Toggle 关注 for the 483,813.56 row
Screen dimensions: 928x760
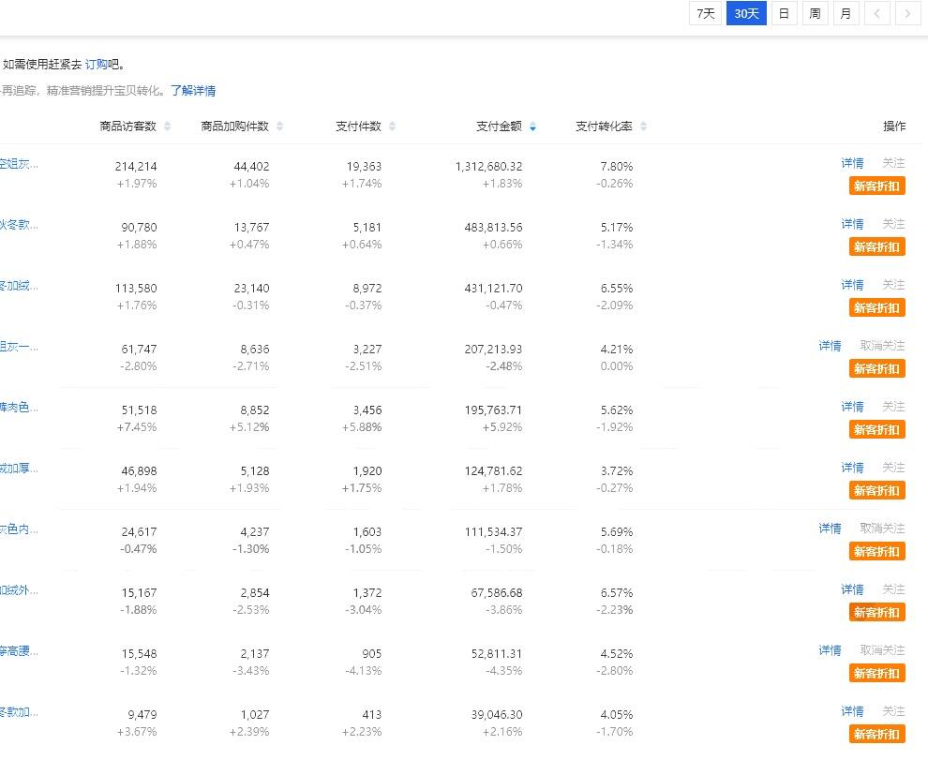(893, 224)
